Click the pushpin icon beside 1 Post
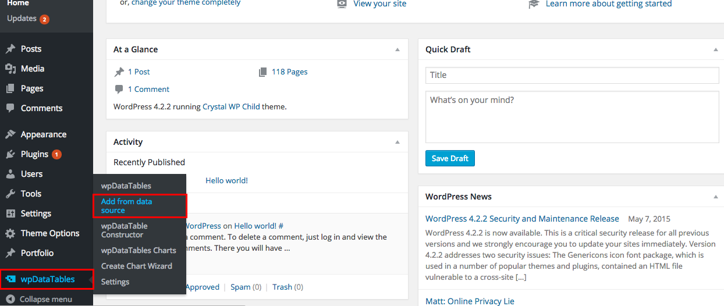 [119, 72]
